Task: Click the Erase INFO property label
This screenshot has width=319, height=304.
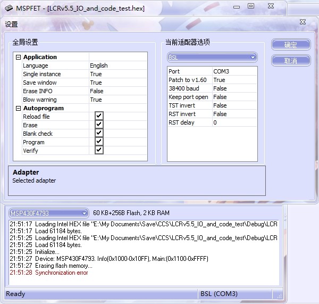Action: 38,91
